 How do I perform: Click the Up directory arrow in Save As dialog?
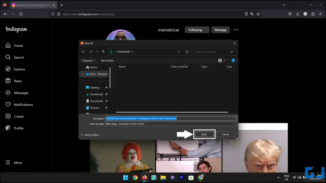[103, 52]
